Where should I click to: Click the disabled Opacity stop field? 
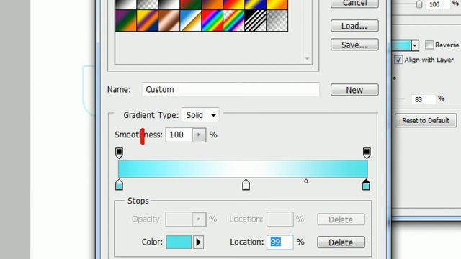pos(179,219)
